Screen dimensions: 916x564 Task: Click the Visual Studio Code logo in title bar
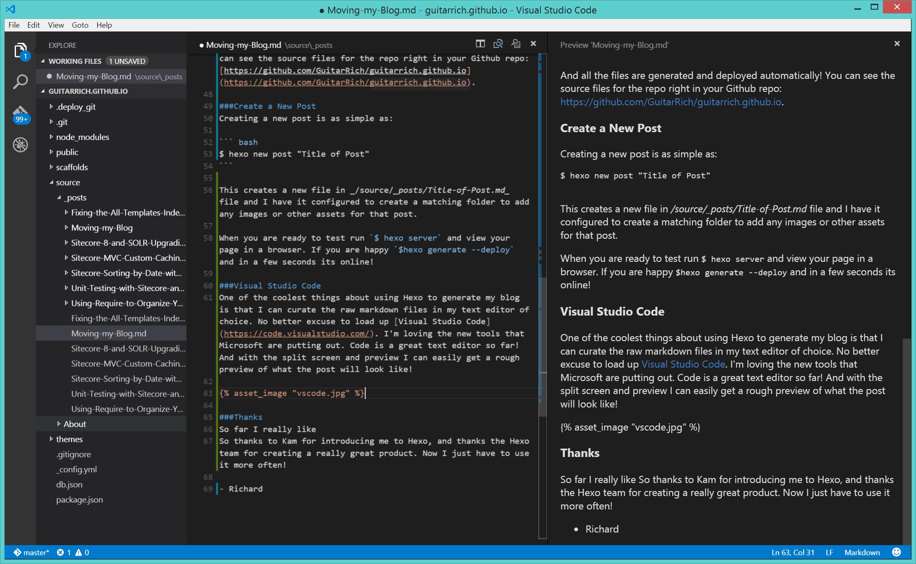[10, 9]
